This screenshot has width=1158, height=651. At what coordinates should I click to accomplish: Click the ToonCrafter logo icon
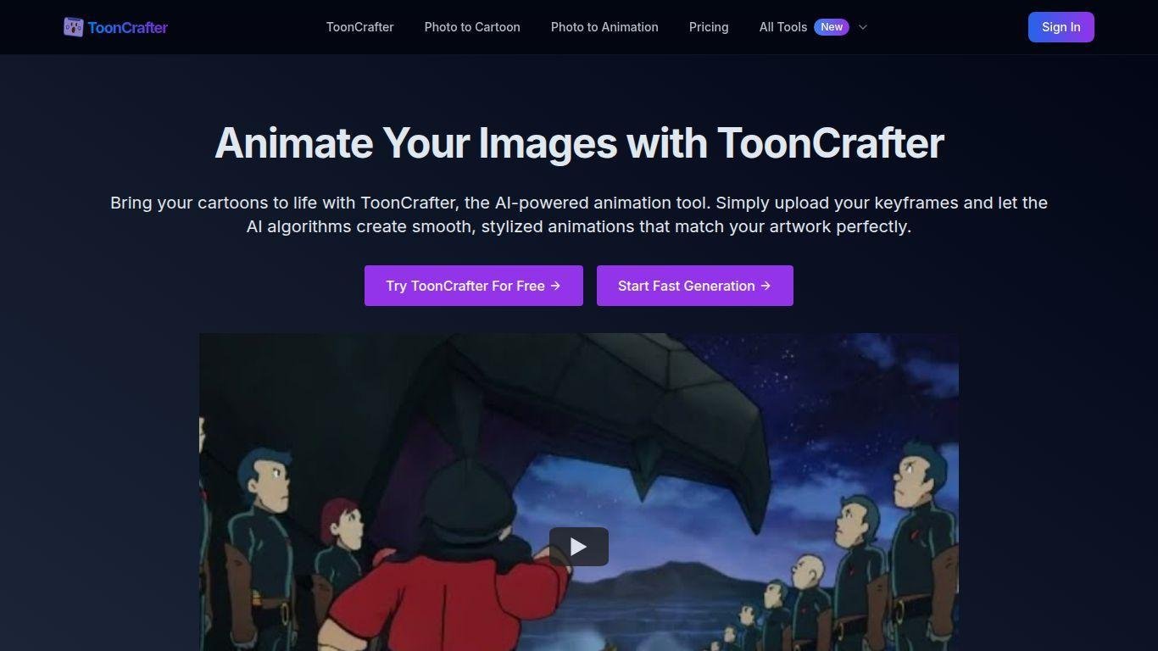click(x=74, y=27)
